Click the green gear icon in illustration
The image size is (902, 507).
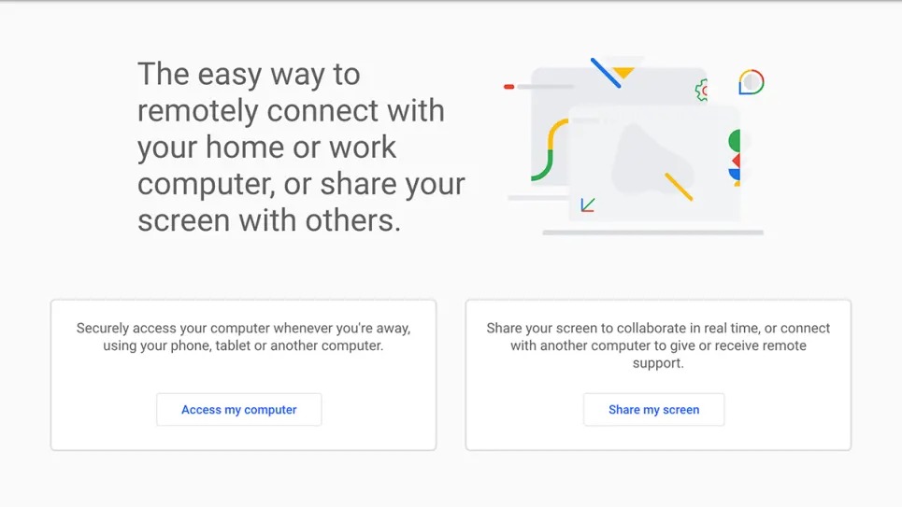coord(702,91)
